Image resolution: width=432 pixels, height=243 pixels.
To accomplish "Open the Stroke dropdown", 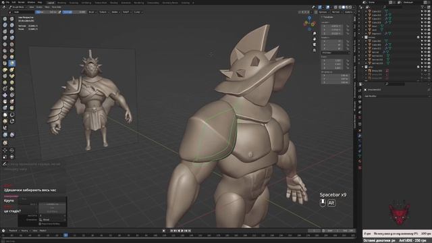I will pyautogui.click(x=115, y=12).
